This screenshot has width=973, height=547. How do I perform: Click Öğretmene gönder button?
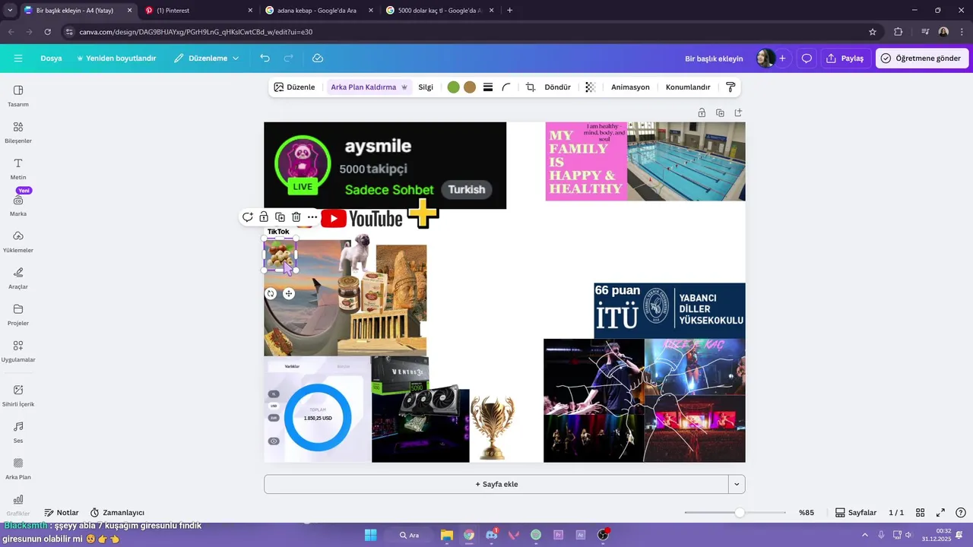coord(921,58)
